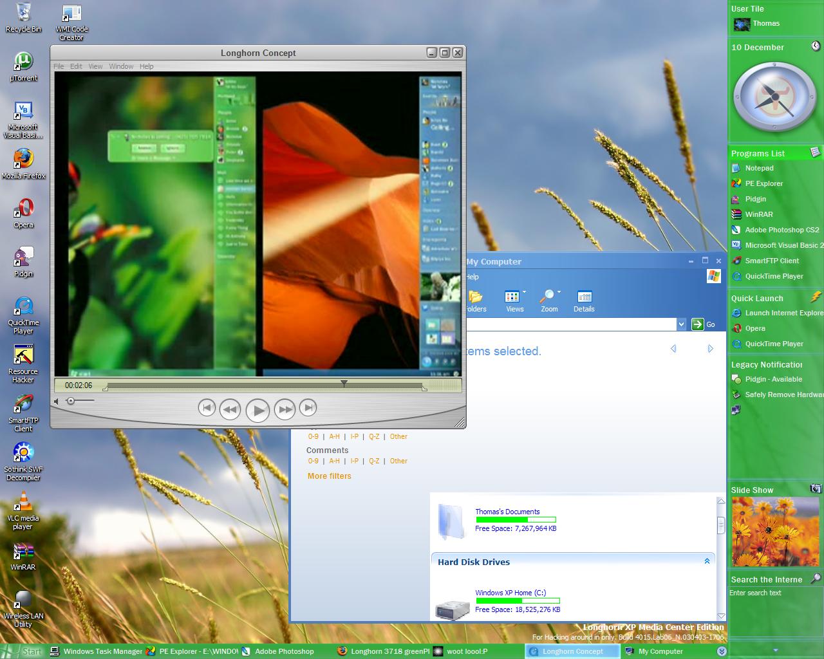Open the Window menu in QuickTime

click(x=121, y=66)
